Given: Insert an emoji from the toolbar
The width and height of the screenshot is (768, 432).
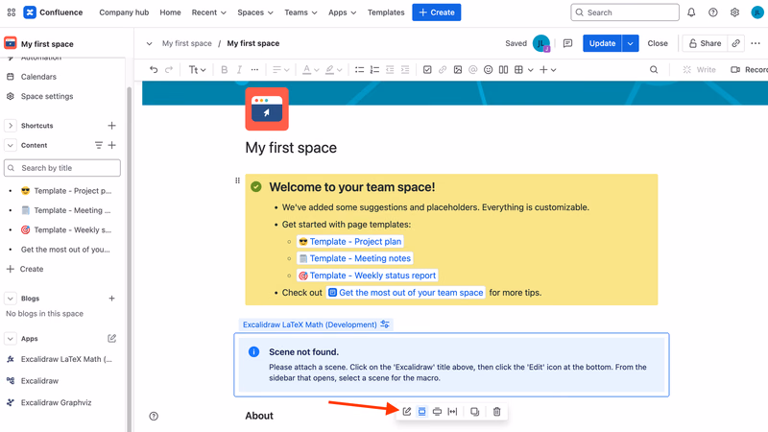Looking at the screenshot, I should [x=488, y=69].
